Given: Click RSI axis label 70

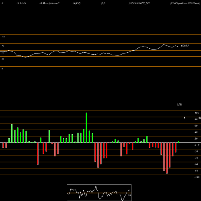Looking at the screenshot, I should (x=3, y=46).
